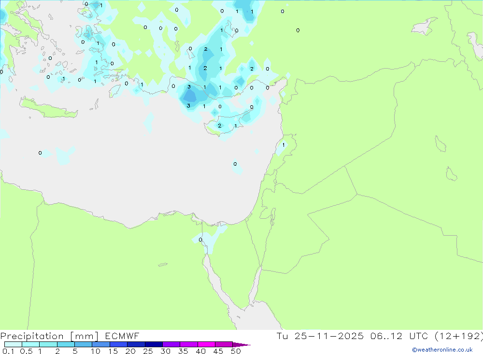Pick the 40–45 mm magenta legend swatch
This screenshot has height=354, width=483.
(206, 344)
